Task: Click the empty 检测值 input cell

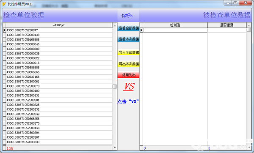Action: tap(175, 30)
